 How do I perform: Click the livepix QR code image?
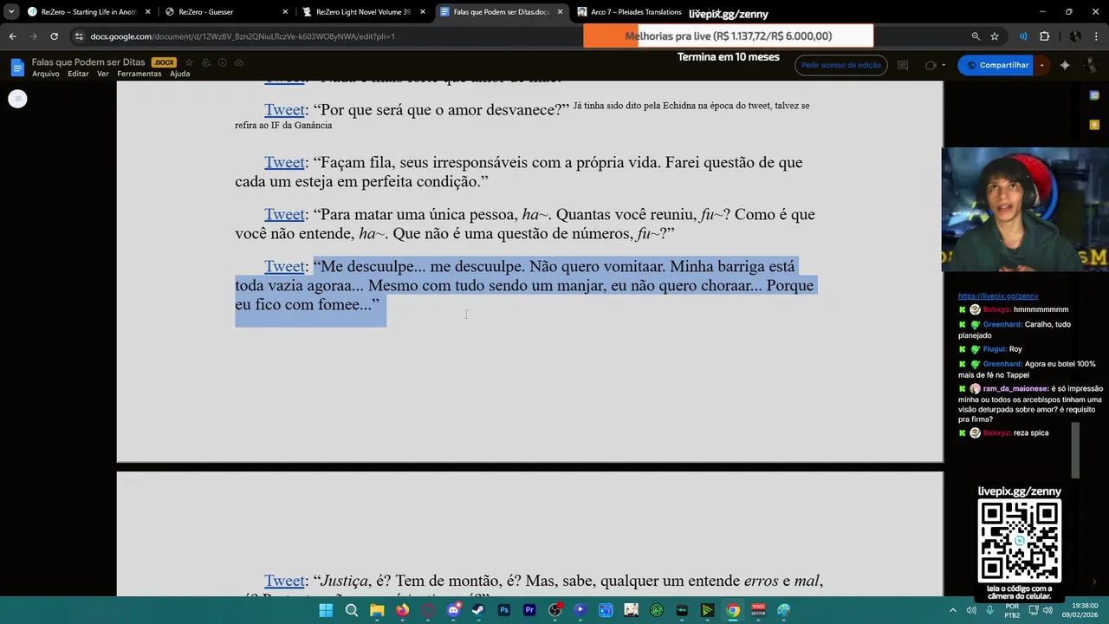coord(1020,541)
